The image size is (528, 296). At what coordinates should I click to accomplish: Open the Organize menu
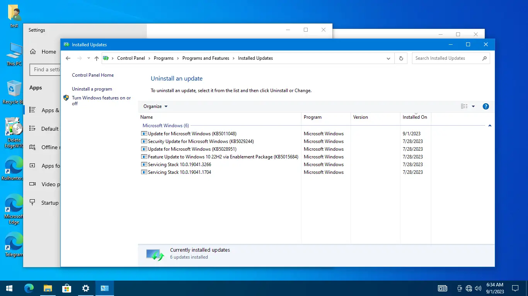tap(155, 106)
